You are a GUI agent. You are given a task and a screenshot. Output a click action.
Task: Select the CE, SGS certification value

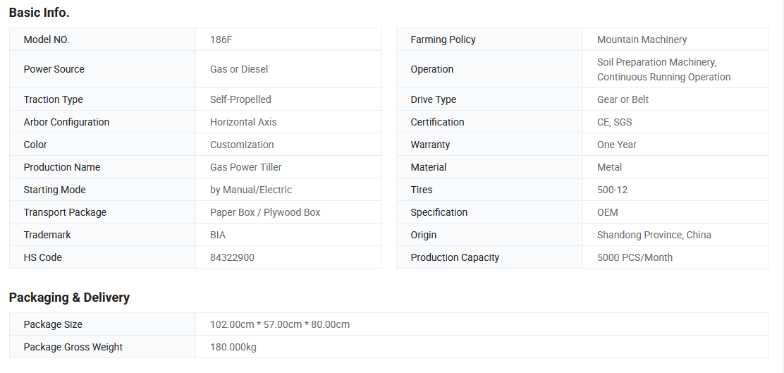(x=614, y=122)
